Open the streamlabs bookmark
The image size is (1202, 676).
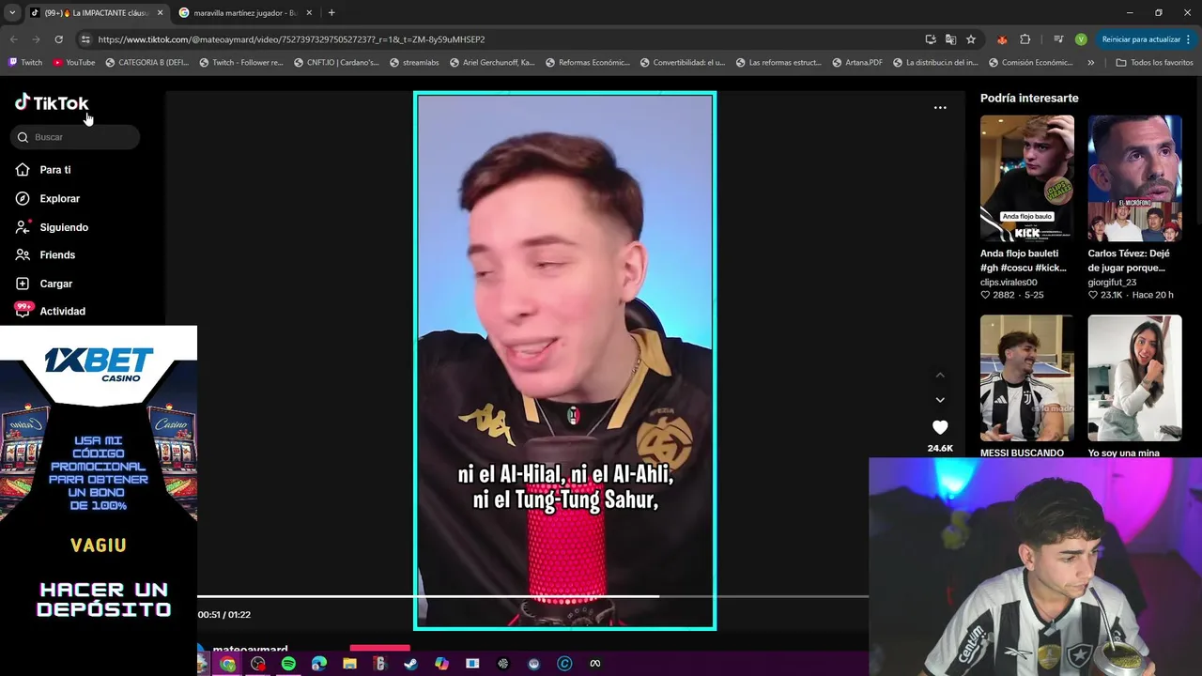[x=414, y=63]
